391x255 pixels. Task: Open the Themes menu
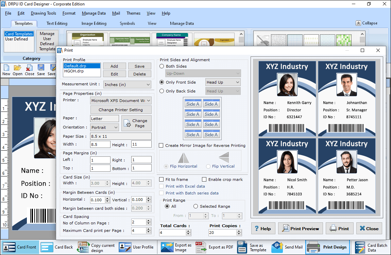pos(133,13)
